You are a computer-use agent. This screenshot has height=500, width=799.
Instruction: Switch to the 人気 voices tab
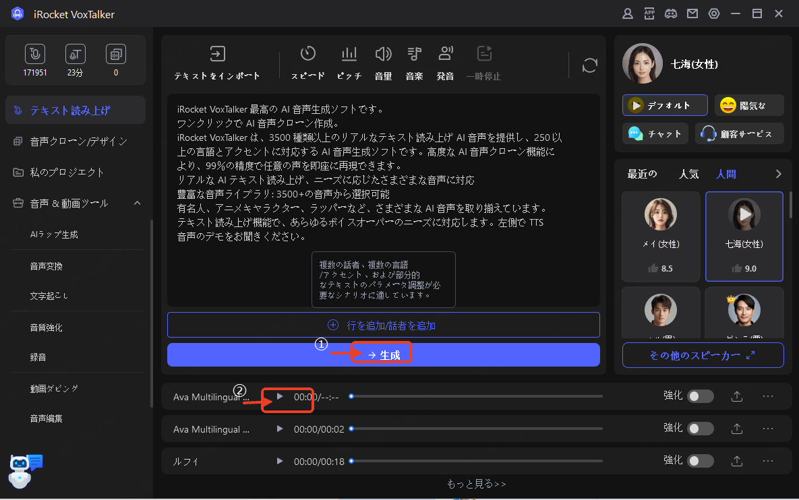click(x=688, y=174)
